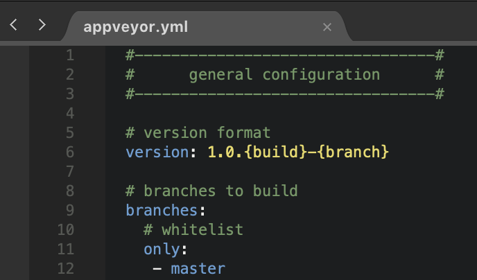Click the 'version' key on line 6
The width and height of the screenshot is (477, 280).
(157, 152)
